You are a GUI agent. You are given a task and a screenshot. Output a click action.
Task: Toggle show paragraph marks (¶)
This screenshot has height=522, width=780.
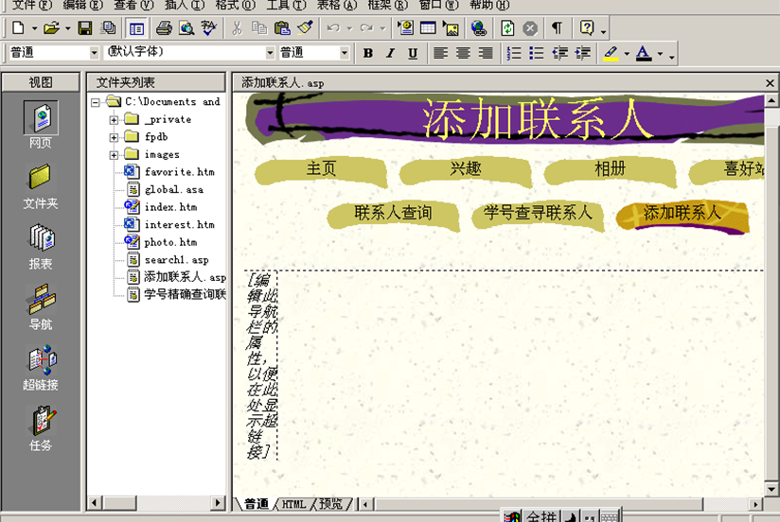(557, 28)
